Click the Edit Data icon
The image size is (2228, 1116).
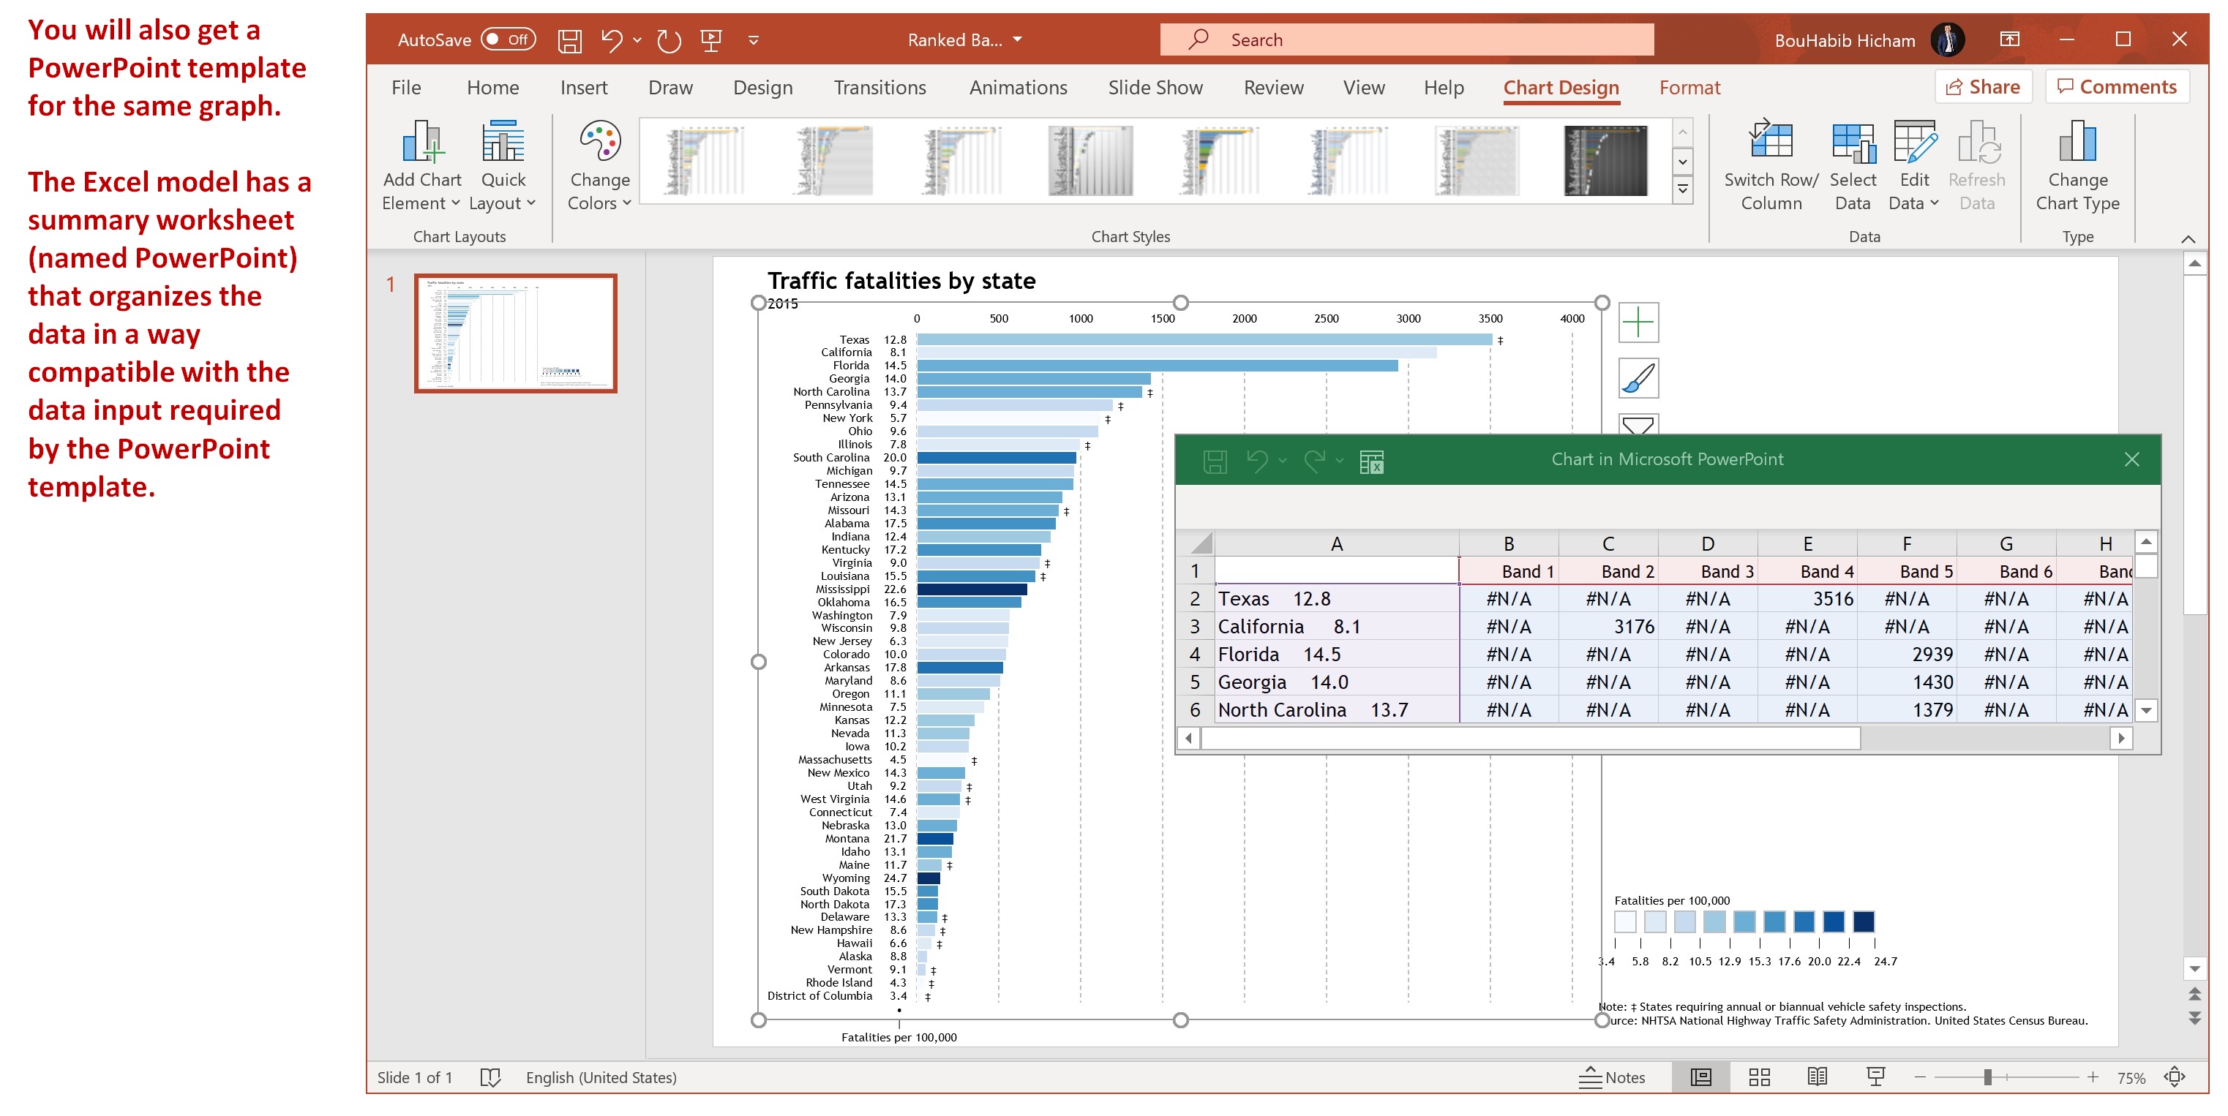[x=1914, y=143]
